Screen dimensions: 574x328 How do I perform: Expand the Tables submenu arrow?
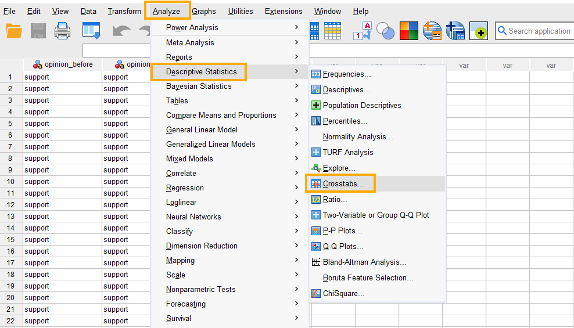point(296,100)
